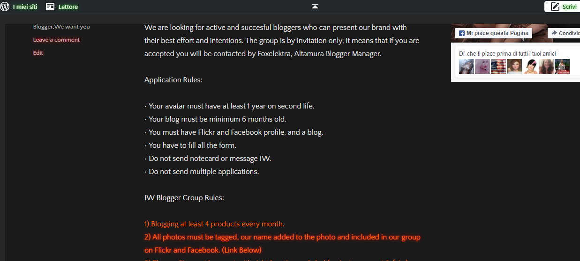This screenshot has width=580, height=261.
Task: Open the Leave a comment link
Action: [56, 40]
